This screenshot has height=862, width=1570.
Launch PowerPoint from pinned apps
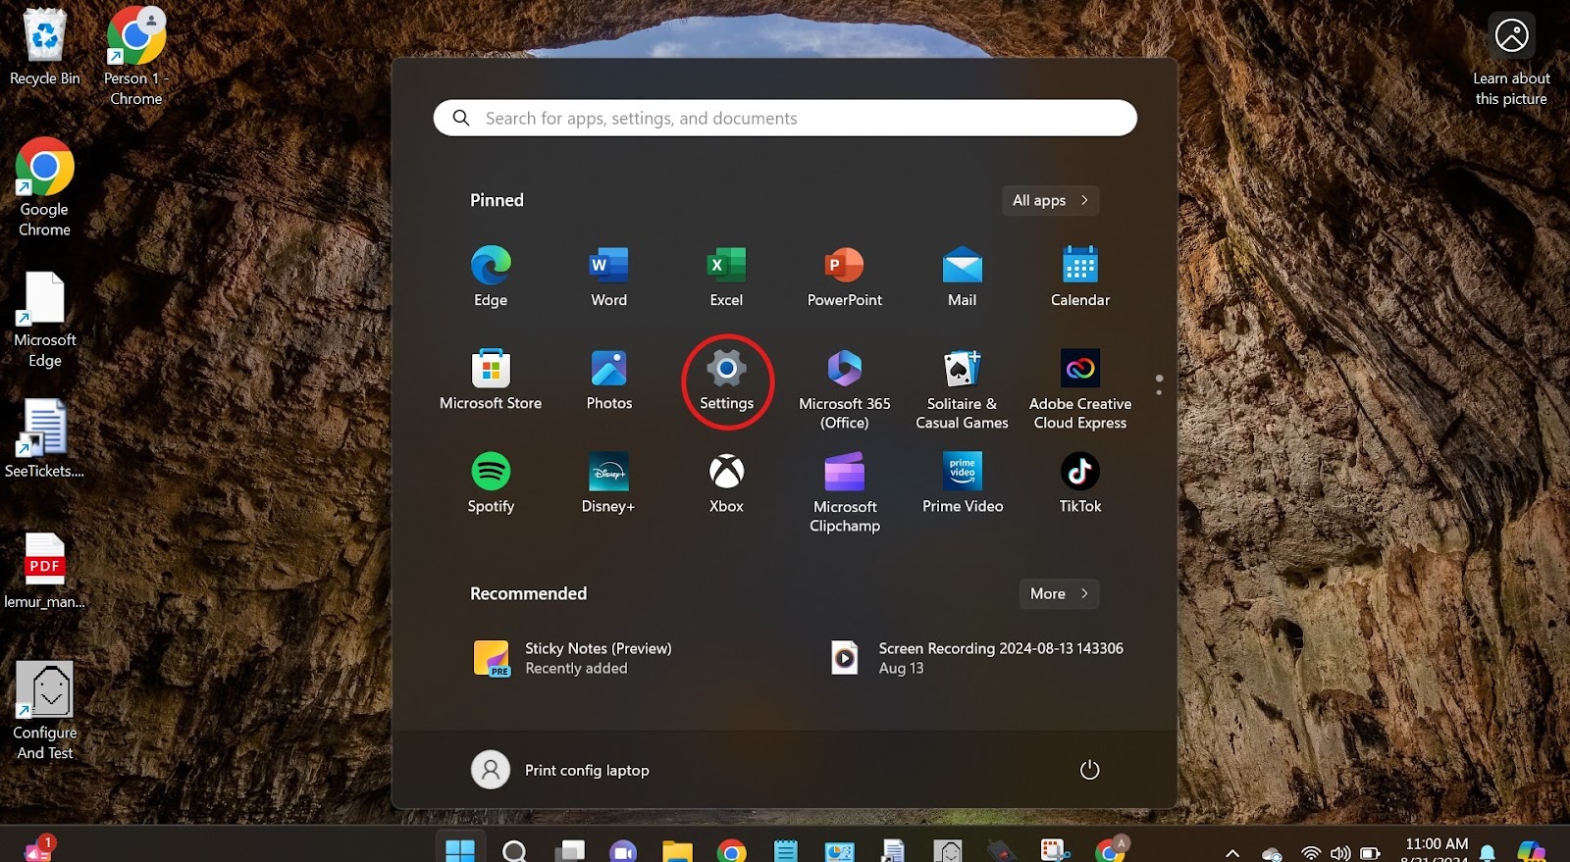[845, 277]
